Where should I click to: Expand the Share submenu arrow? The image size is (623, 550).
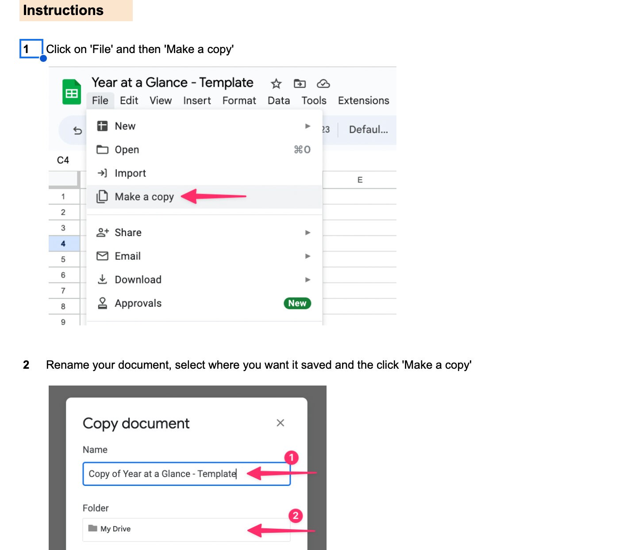[x=308, y=232]
